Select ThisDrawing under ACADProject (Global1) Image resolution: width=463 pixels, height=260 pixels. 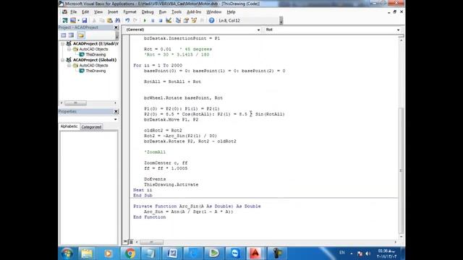95,71
